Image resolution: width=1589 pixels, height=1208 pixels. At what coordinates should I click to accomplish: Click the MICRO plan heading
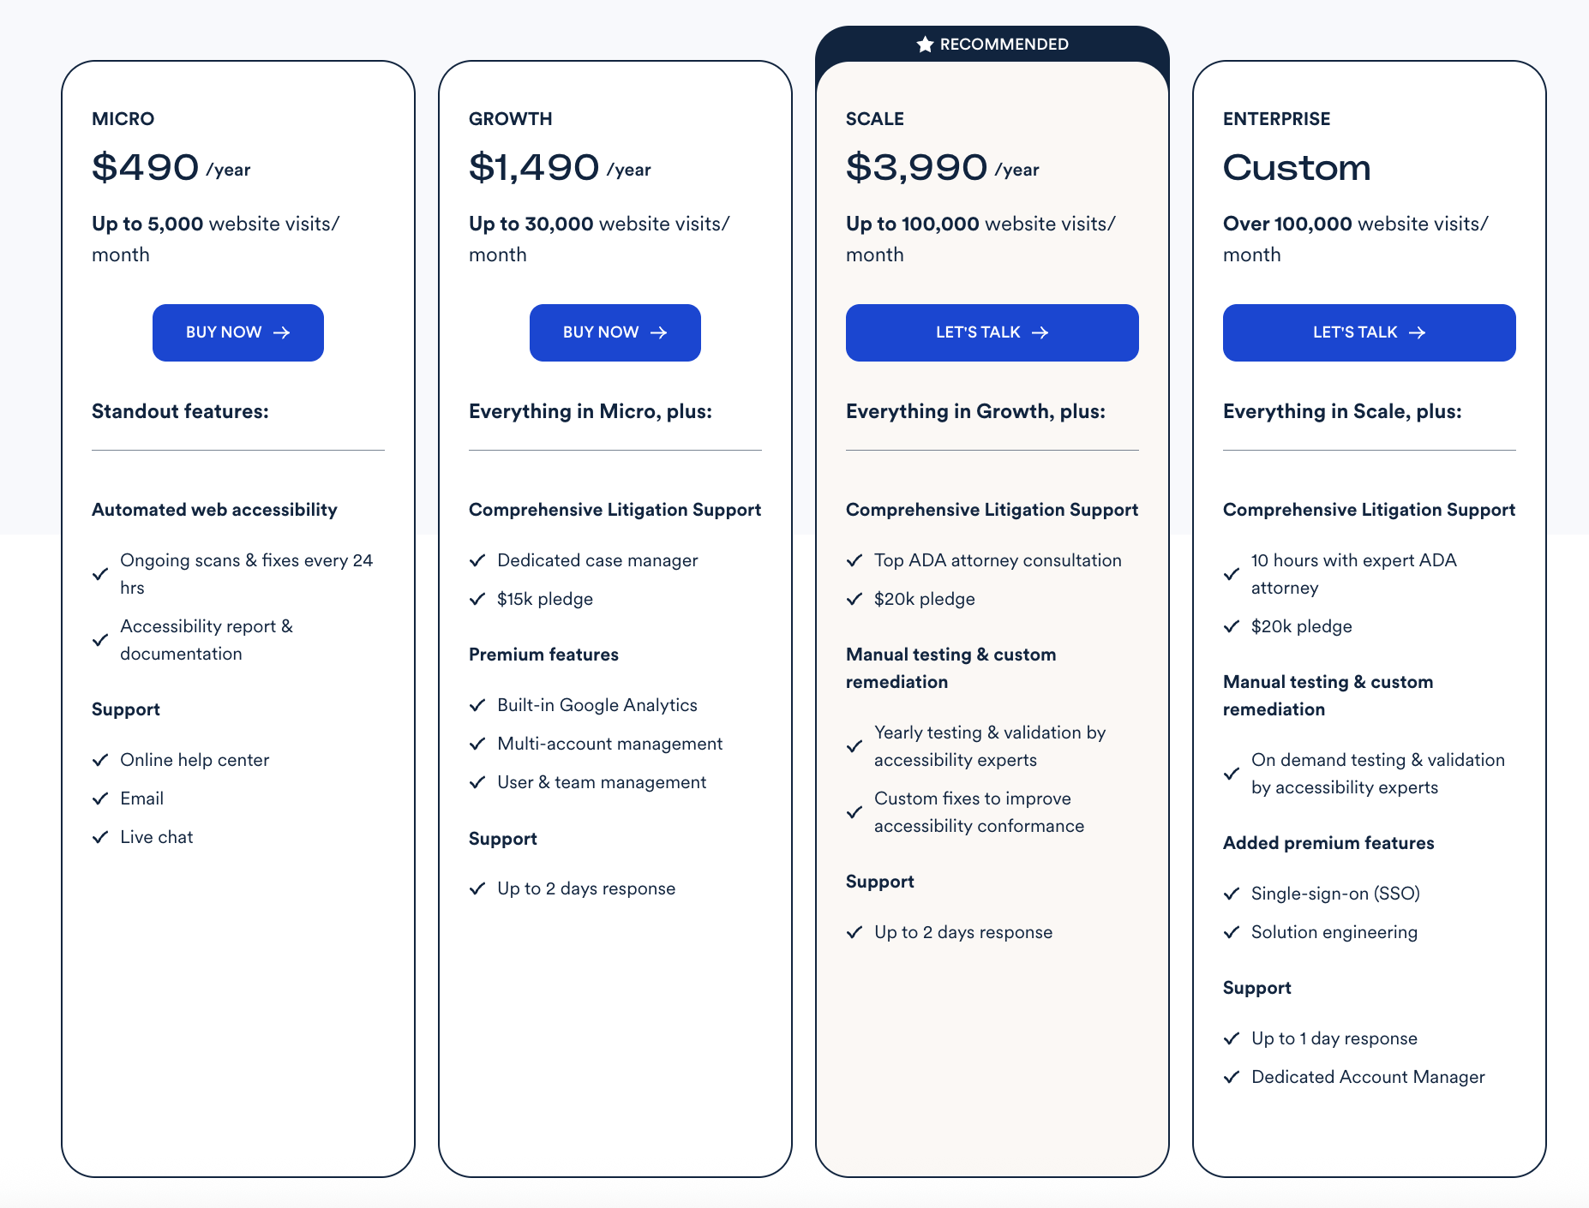123,119
